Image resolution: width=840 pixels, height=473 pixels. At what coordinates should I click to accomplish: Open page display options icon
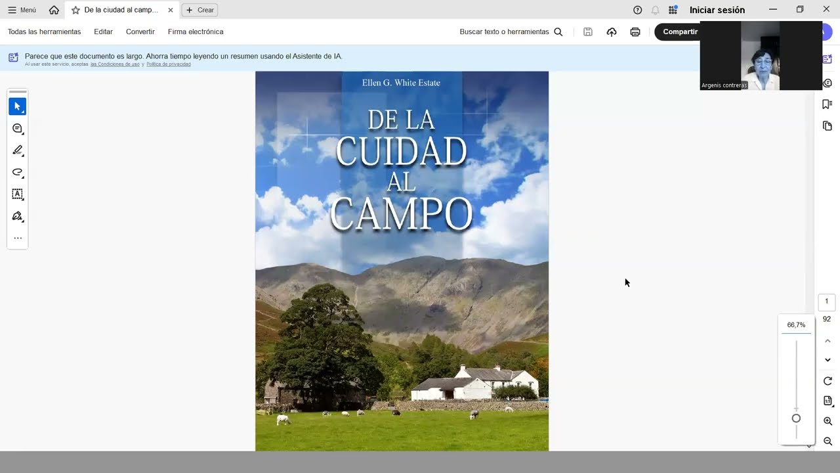click(x=828, y=401)
